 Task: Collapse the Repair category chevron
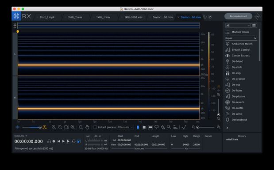point(255,38)
